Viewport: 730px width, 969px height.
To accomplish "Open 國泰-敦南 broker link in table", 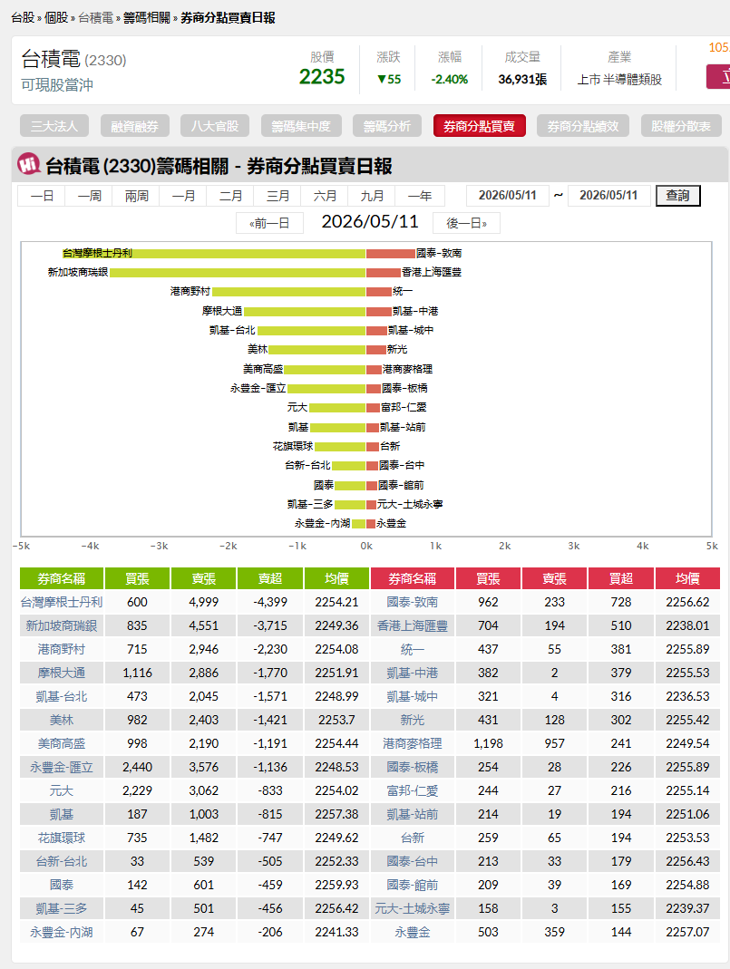I will pyautogui.click(x=413, y=602).
